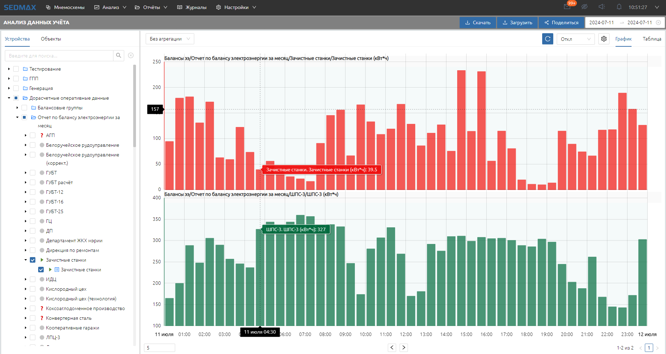Open chart settings gear icon
Image resolution: width=666 pixels, height=354 pixels.
[x=604, y=39]
